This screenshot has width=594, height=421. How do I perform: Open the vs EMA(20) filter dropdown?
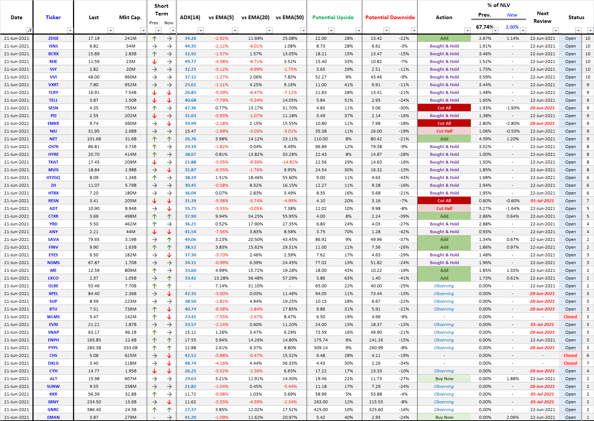269,30
